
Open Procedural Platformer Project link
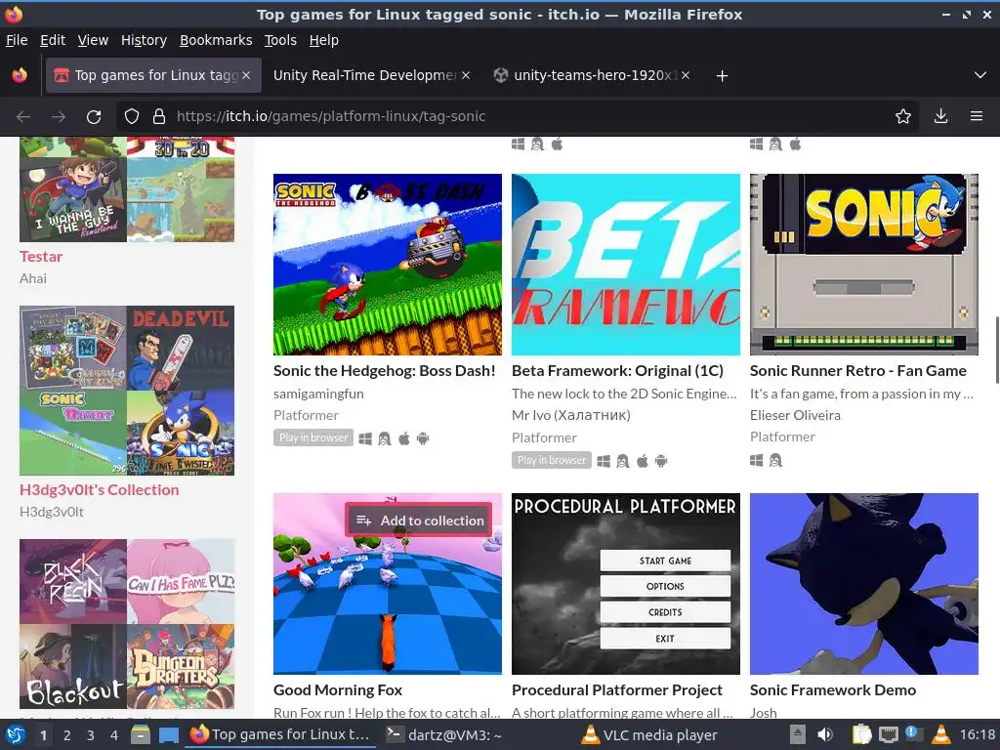[617, 690]
